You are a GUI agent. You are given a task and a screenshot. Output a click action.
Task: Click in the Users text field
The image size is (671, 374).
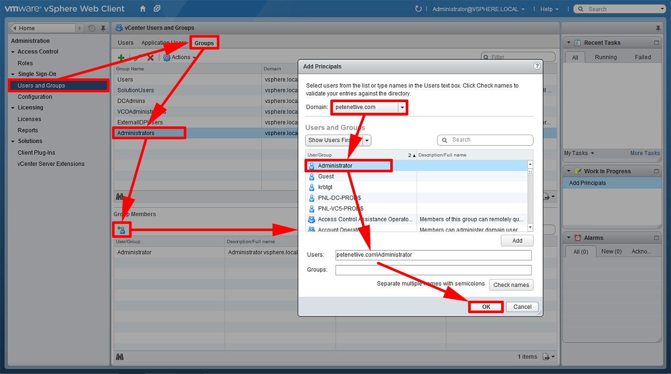click(x=433, y=255)
